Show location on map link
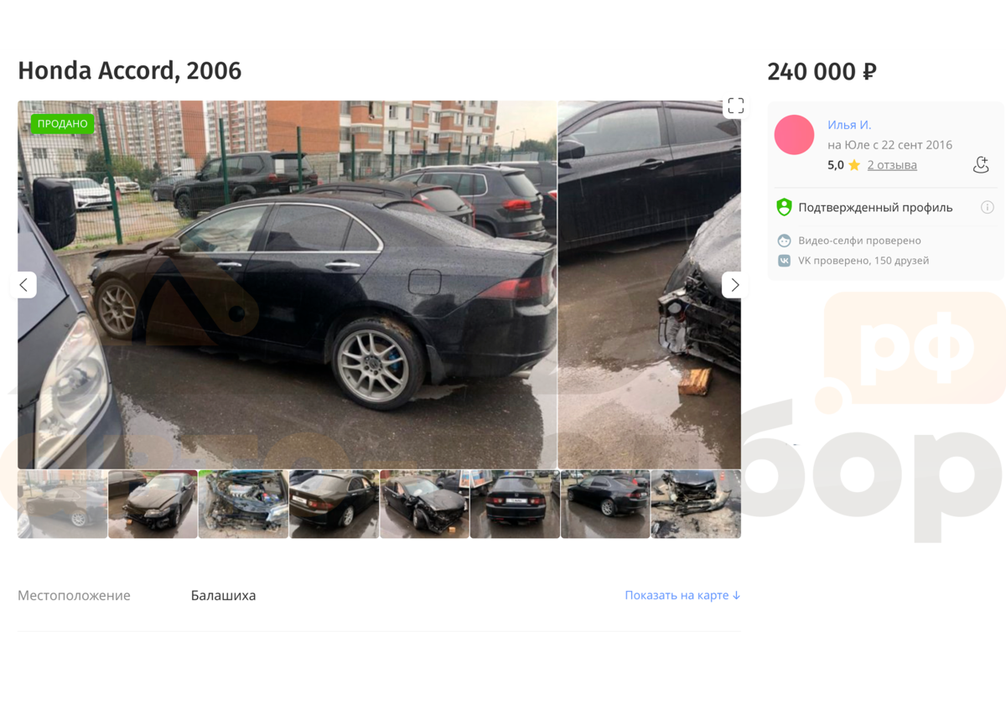Viewport: 1006px width, 704px height. click(x=682, y=595)
